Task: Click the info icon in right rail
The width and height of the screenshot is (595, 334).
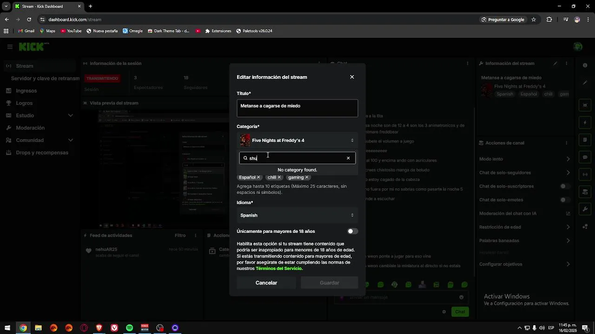Action: click(x=585, y=65)
